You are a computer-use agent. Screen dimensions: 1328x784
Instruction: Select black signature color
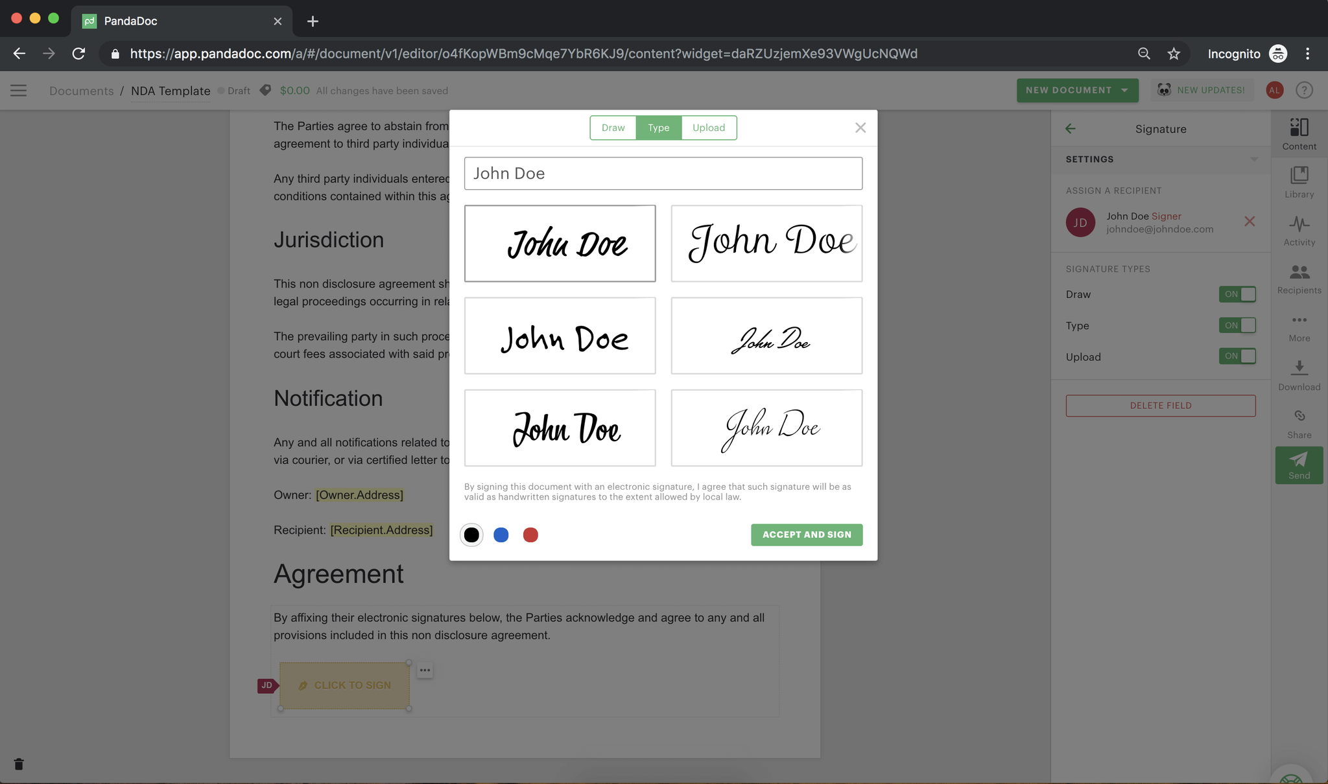pyautogui.click(x=471, y=535)
